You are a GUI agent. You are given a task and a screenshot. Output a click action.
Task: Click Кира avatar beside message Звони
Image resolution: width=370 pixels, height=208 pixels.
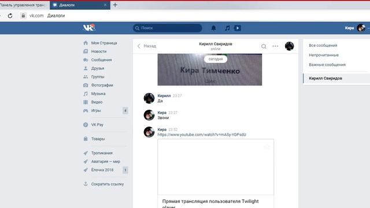pos(149,115)
